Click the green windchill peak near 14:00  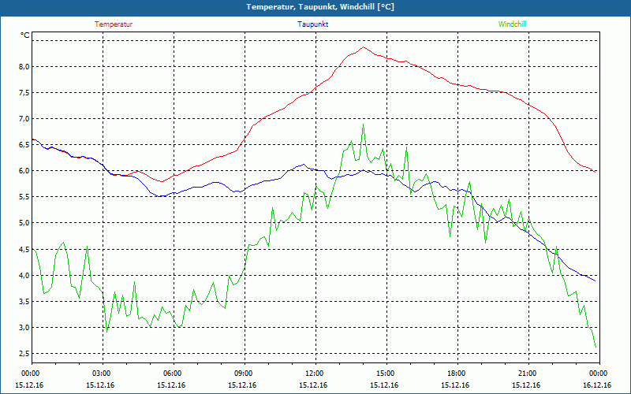point(364,125)
